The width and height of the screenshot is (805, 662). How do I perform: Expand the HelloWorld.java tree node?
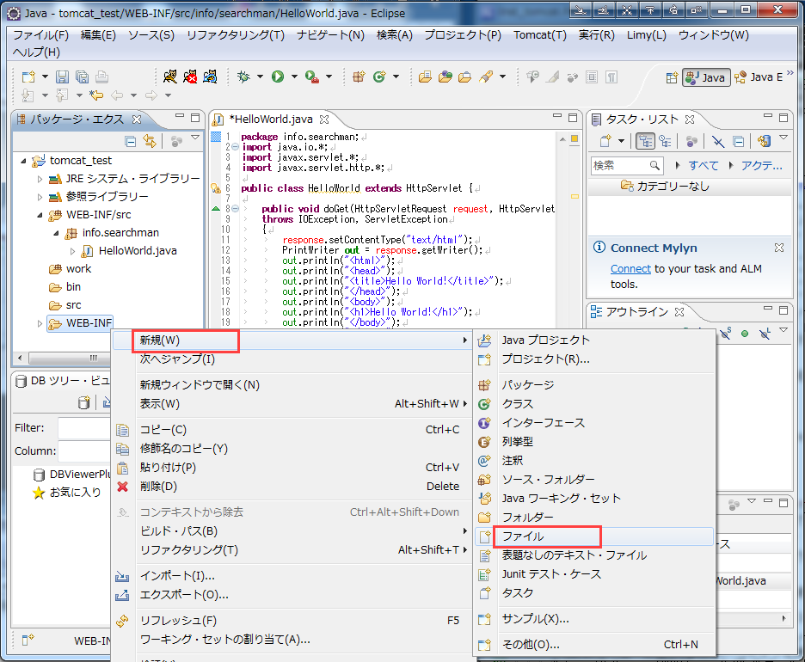tap(72, 251)
